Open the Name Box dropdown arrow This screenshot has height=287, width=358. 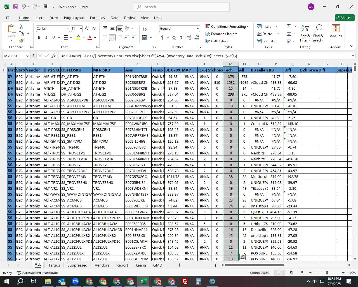[27, 56]
